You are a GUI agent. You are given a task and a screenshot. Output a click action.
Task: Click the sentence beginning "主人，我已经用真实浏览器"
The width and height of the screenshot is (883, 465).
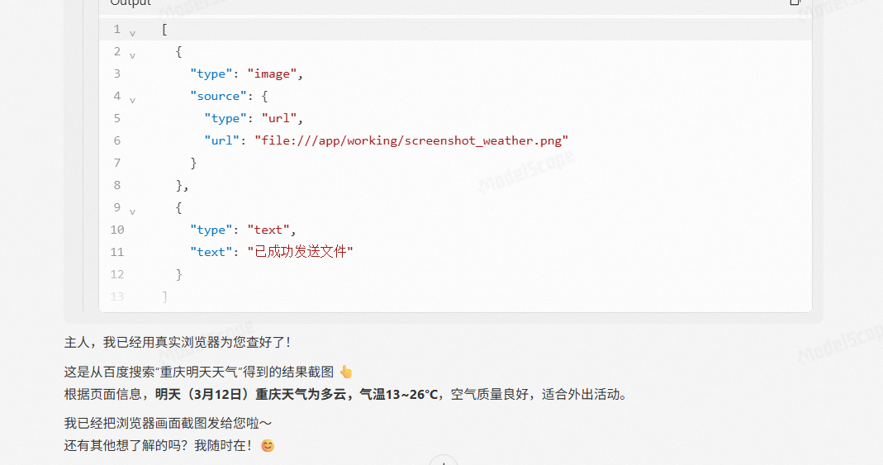click(178, 342)
